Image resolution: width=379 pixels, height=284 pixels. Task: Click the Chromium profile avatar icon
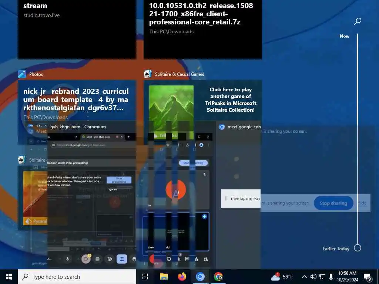tap(201, 145)
